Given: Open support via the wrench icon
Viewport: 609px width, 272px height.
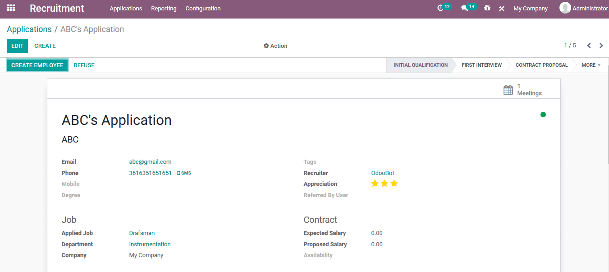Looking at the screenshot, I should point(501,8).
